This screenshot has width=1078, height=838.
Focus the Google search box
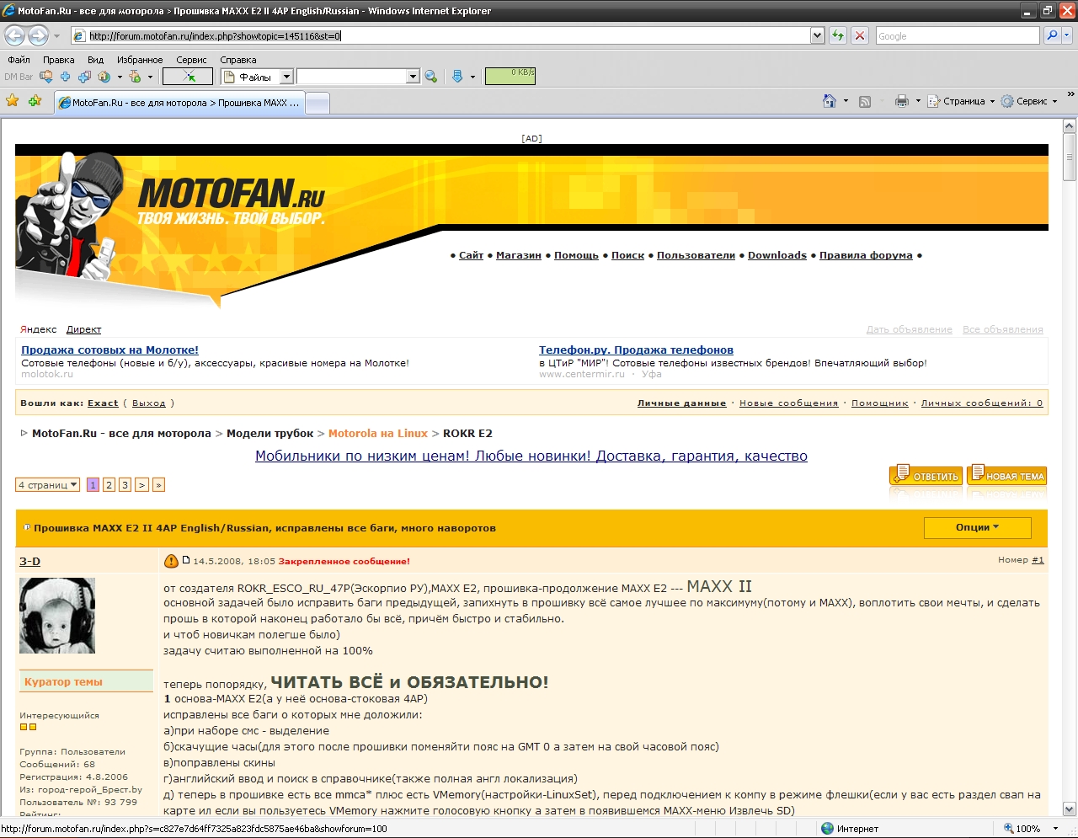[957, 35]
